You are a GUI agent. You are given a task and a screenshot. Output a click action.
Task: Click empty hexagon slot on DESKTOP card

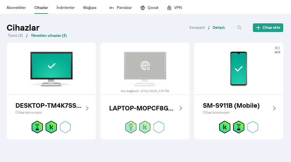click(x=65, y=127)
